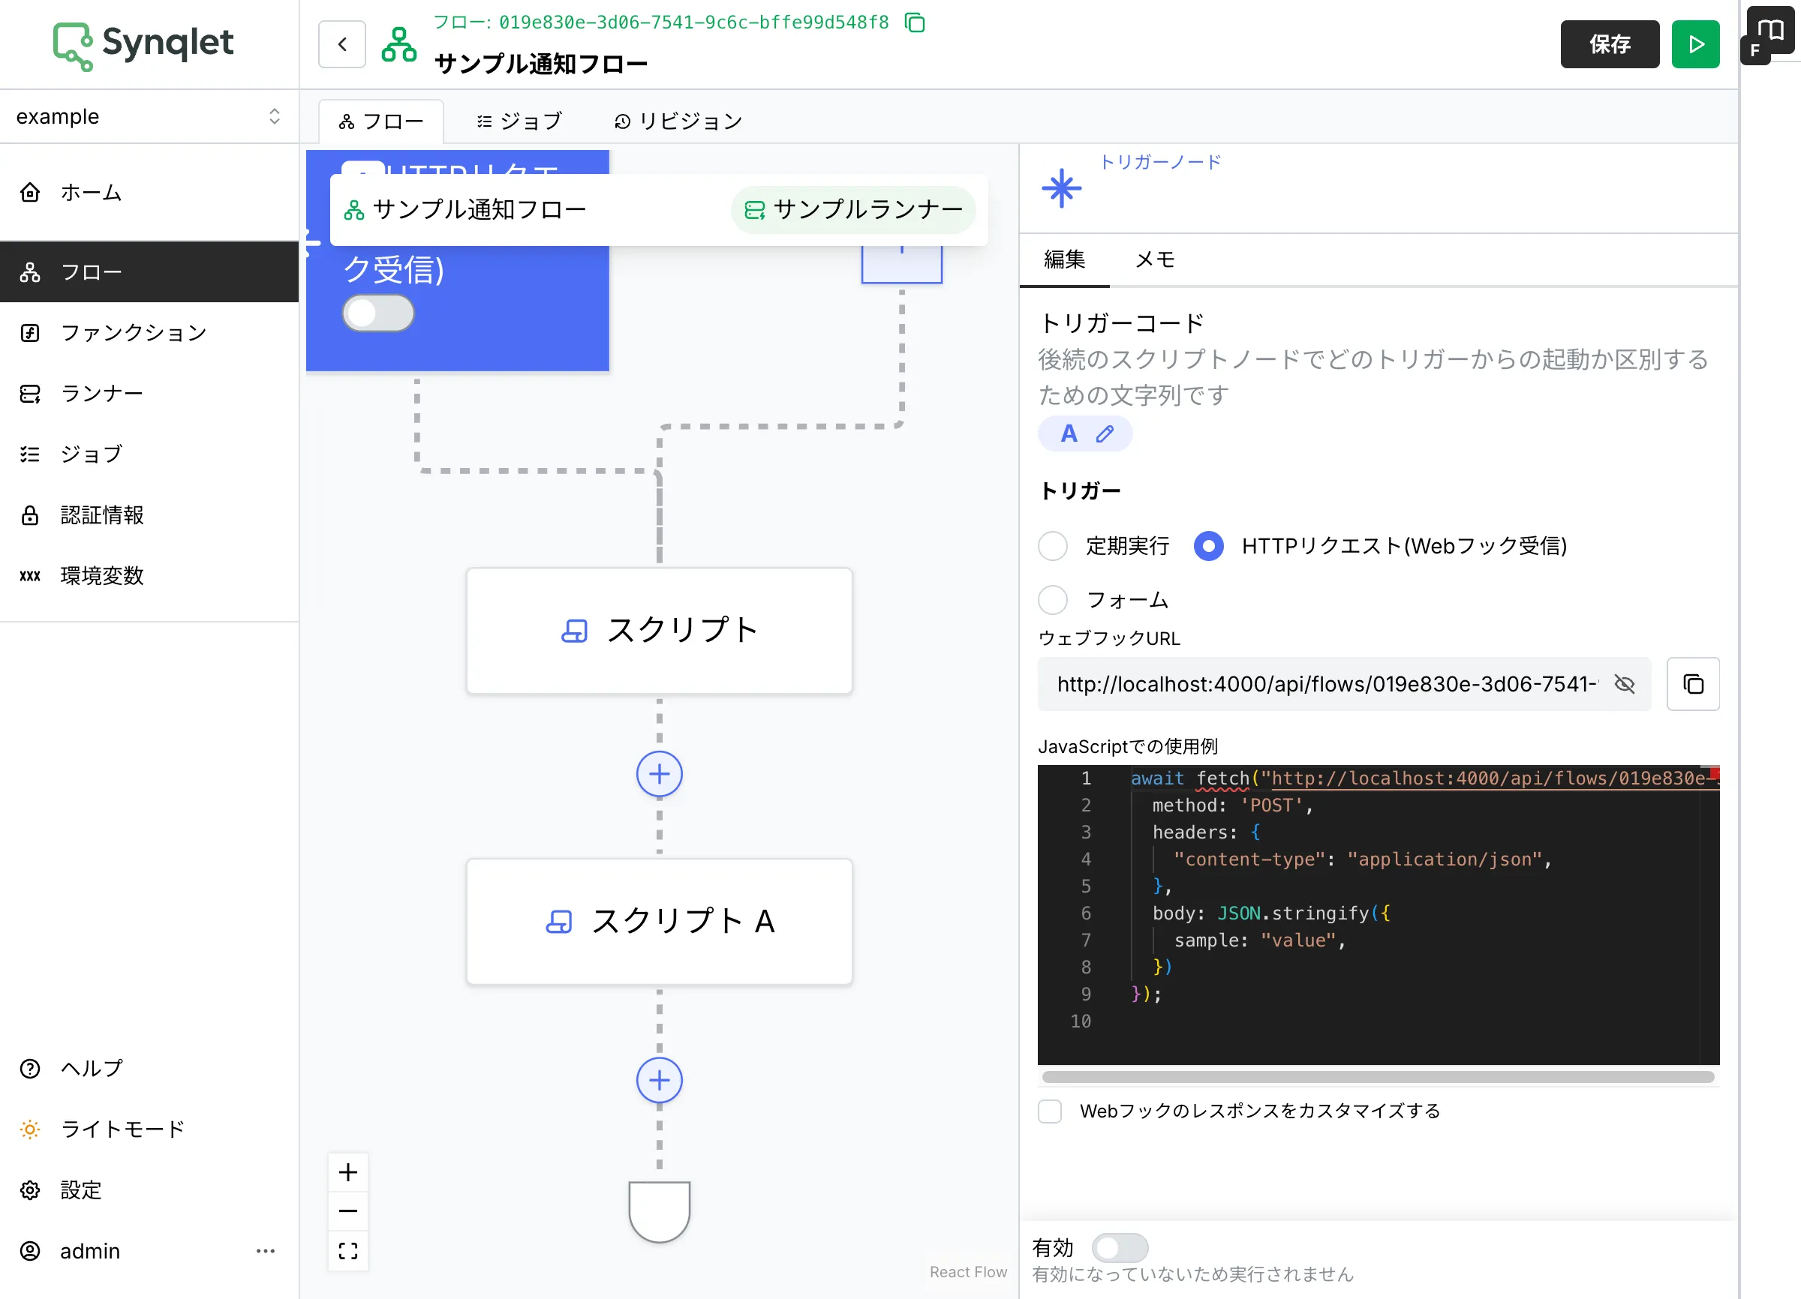
Task: Select the スクリプト node
Action: 659,631
